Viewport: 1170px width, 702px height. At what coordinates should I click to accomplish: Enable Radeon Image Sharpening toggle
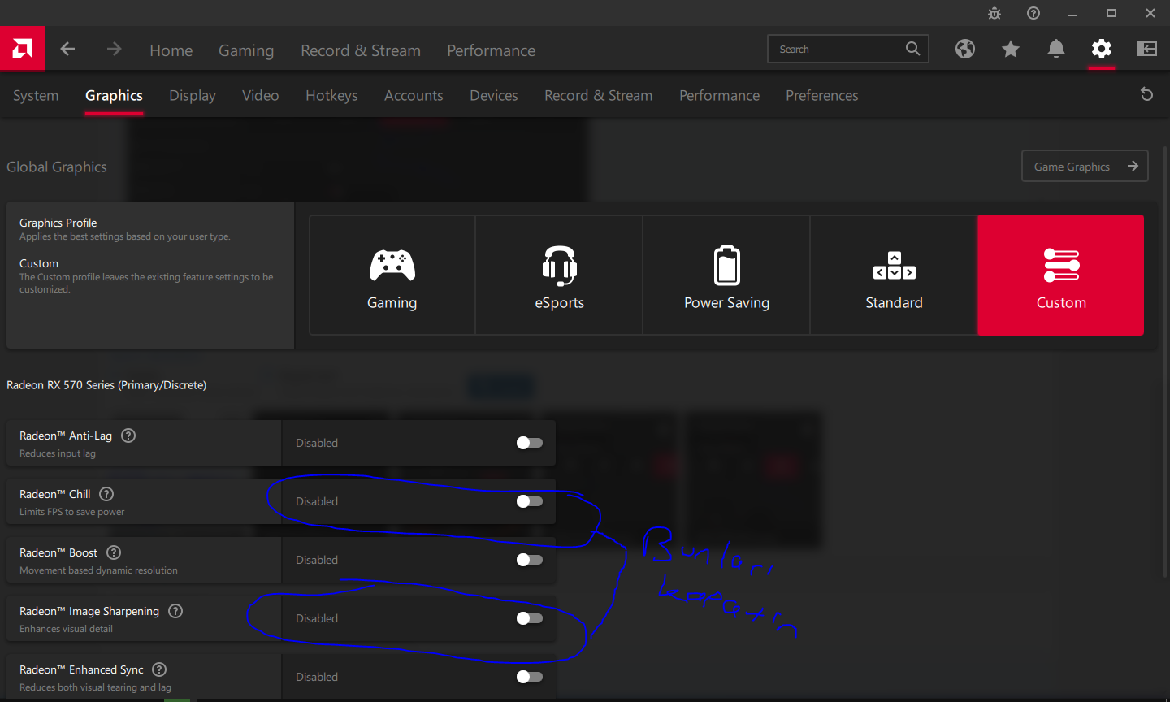click(530, 618)
